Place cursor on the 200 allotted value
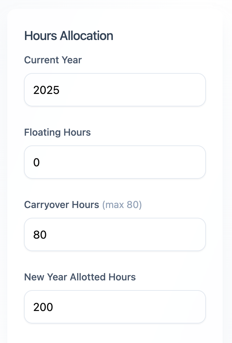This screenshot has height=343, width=232. (x=43, y=307)
